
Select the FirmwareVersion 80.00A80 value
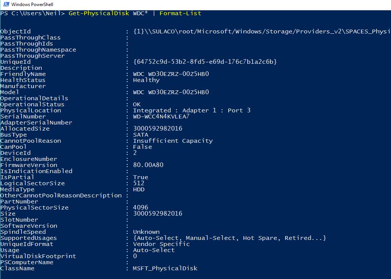point(148,165)
